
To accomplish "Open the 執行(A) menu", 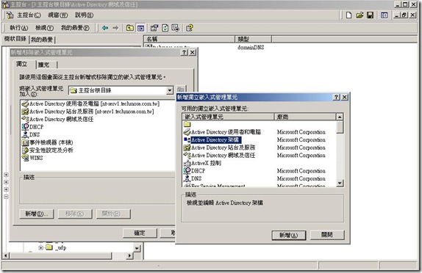I will tap(19, 28).
